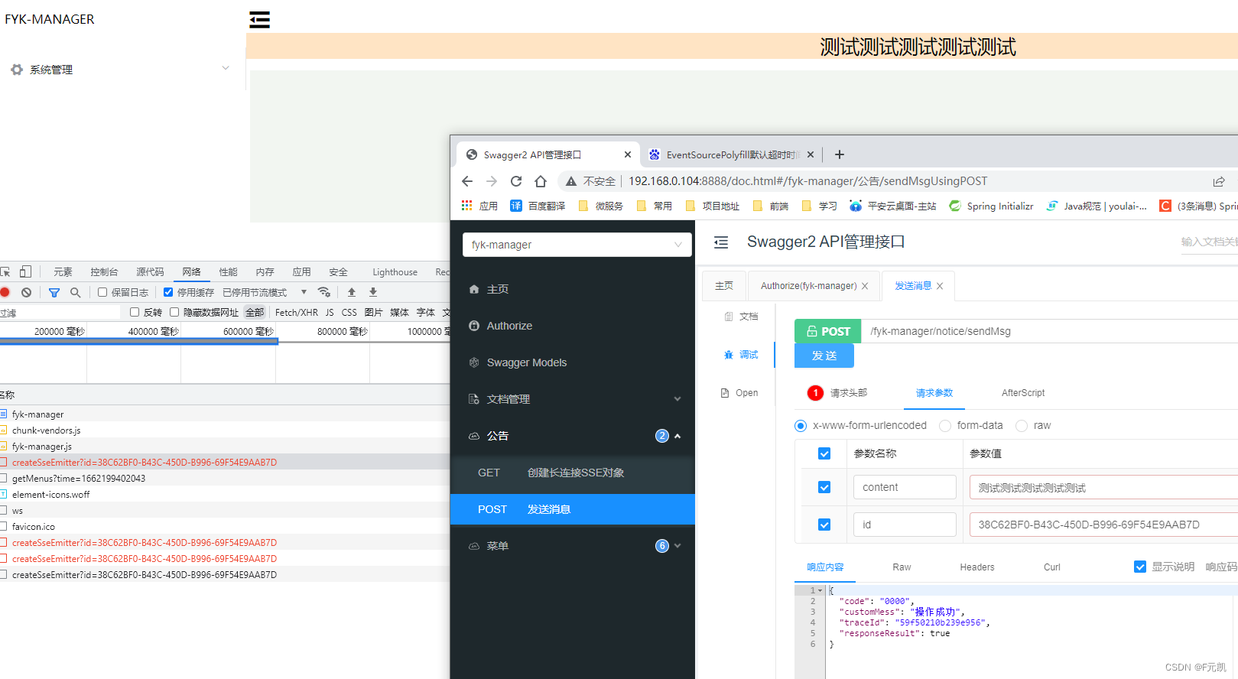This screenshot has height=679, width=1238.
Task: Switch to 控制台 DevTools tab
Action: coord(104,271)
